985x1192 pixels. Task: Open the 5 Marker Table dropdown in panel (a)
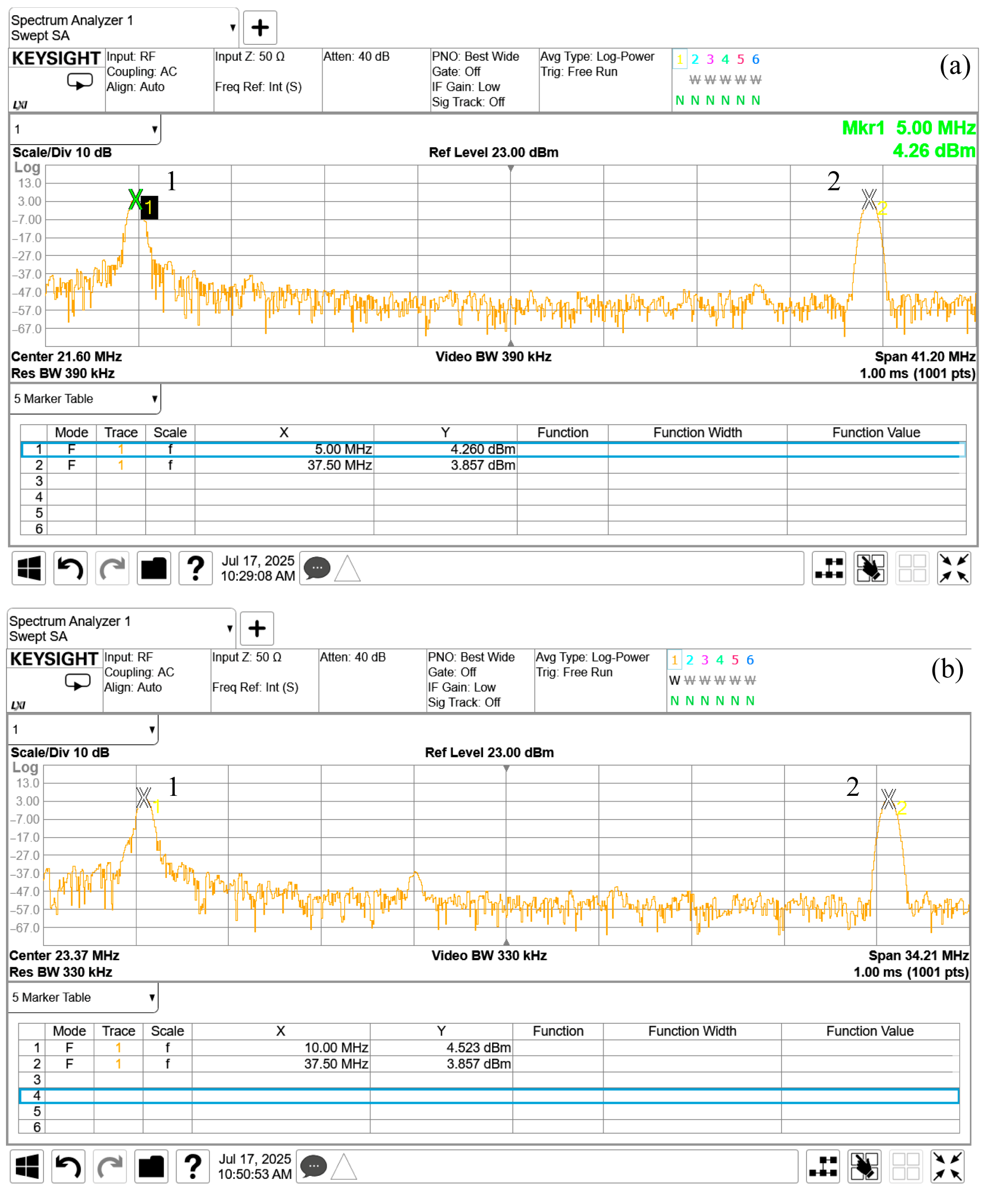coord(85,399)
